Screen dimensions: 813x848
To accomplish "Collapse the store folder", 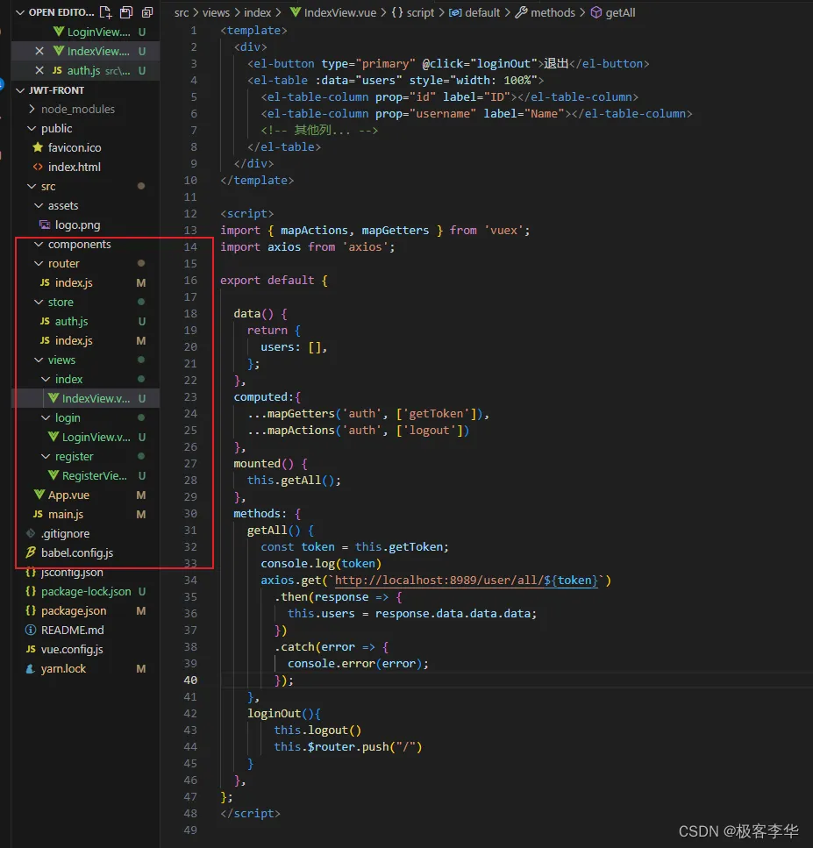I will click(39, 302).
